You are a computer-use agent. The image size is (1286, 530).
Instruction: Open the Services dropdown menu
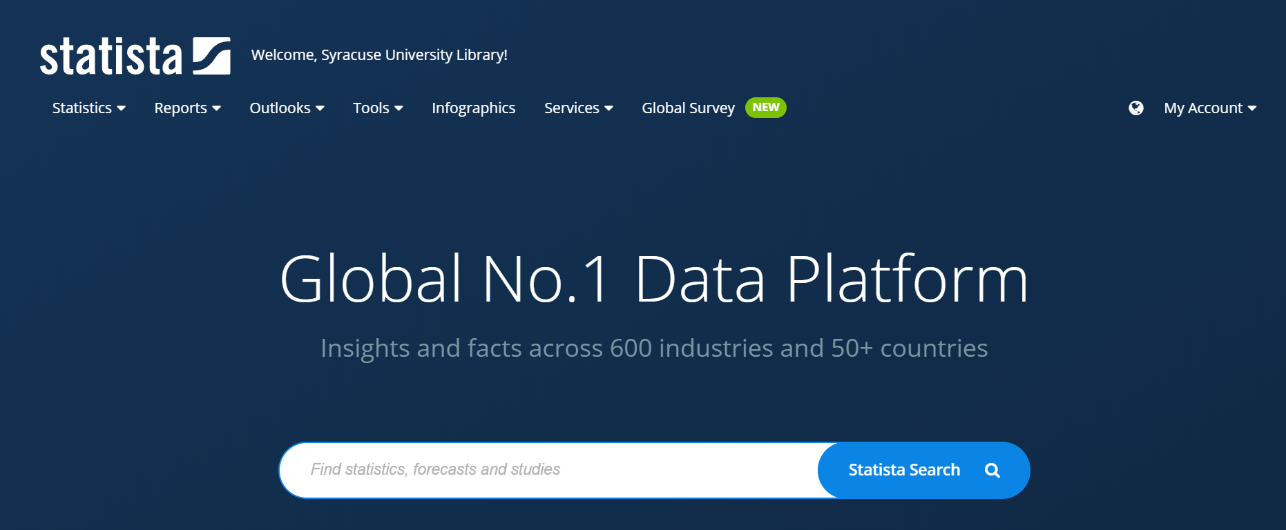coord(578,108)
